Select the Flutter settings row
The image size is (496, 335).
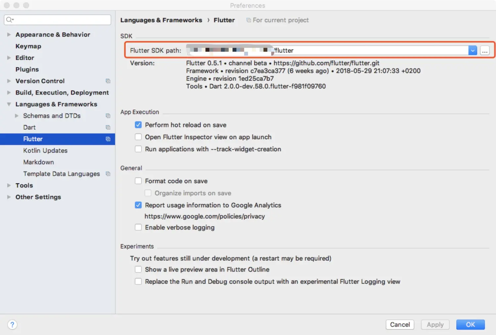point(58,139)
